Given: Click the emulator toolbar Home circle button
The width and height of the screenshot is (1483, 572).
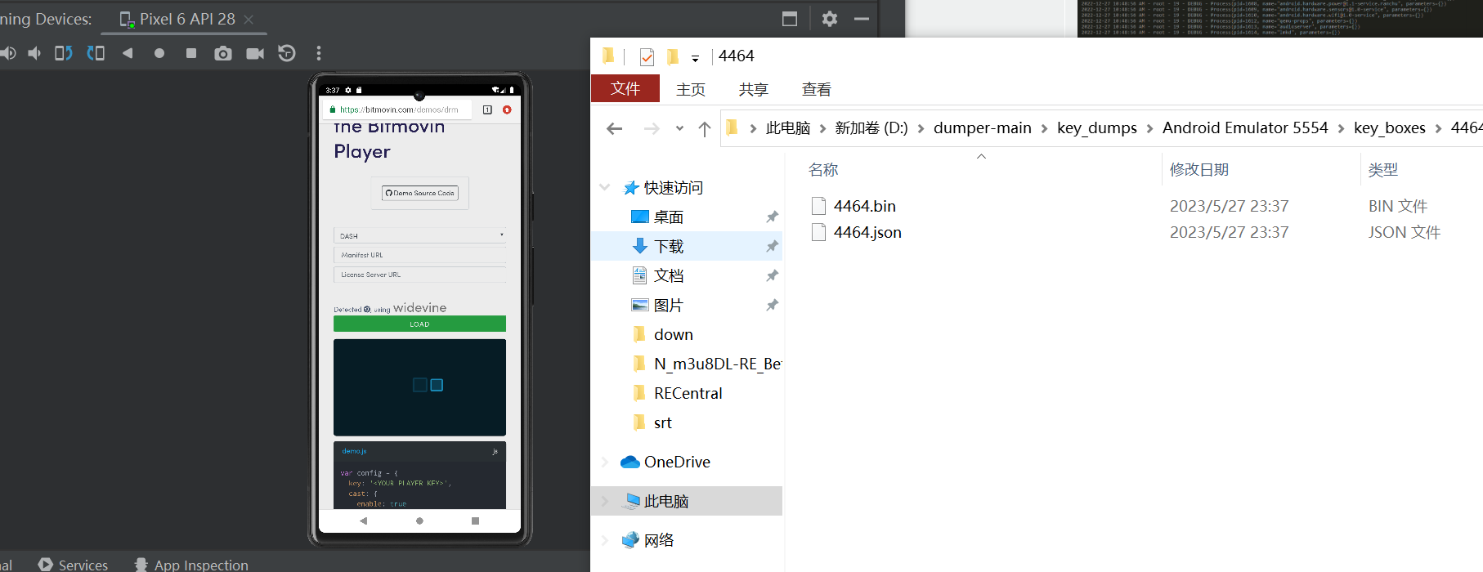Looking at the screenshot, I should 159,53.
